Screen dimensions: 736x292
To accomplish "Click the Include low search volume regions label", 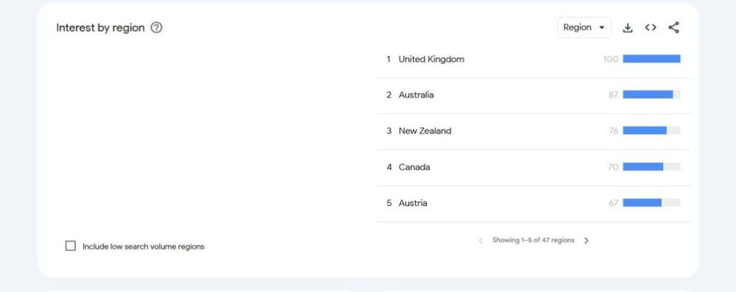I will point(143,247).
